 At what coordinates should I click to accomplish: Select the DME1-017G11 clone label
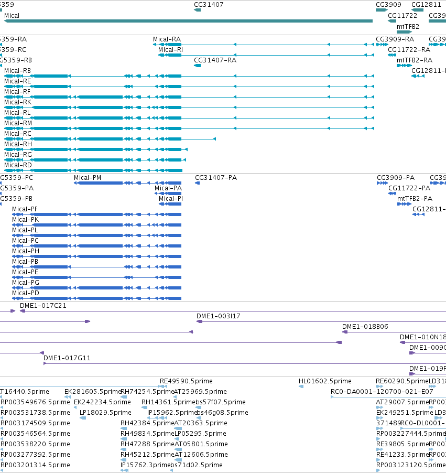click(67, 358)
